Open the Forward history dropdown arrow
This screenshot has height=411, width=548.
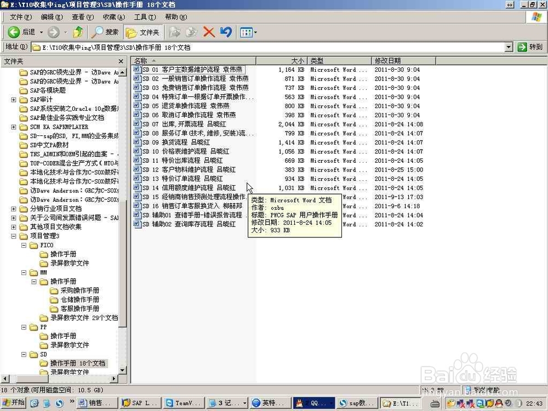[65, 32]
